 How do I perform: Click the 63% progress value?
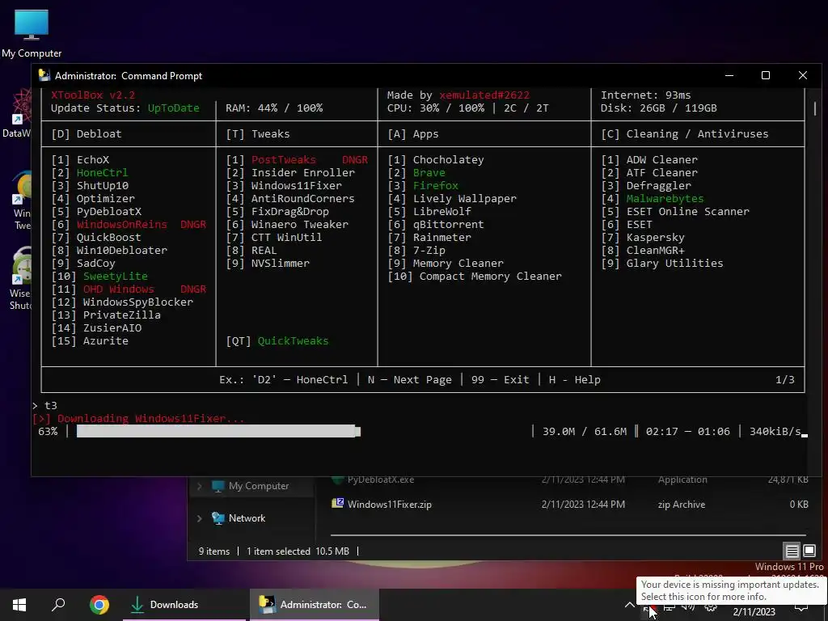click(x=48, y=432)
